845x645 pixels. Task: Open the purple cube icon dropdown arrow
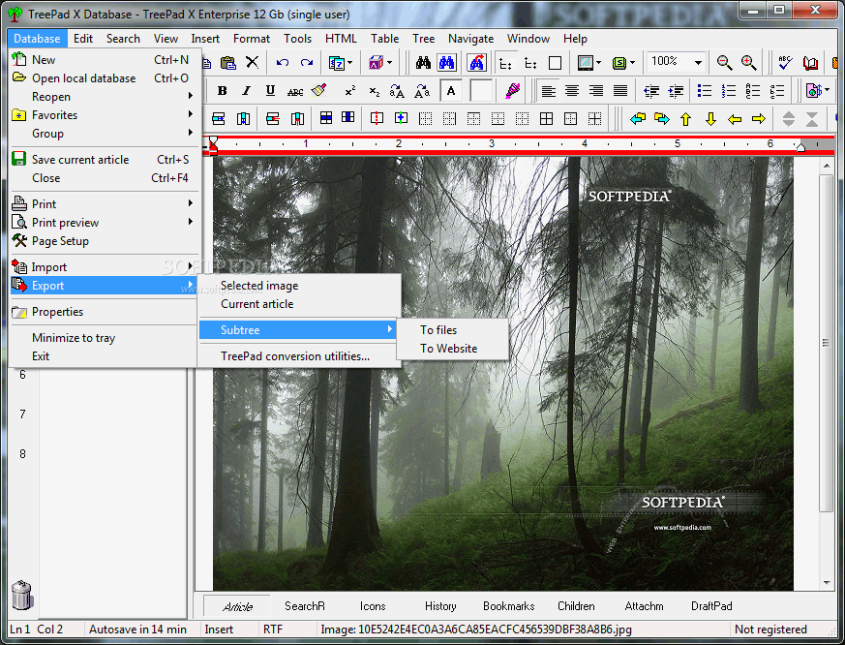tap(390, 63)
